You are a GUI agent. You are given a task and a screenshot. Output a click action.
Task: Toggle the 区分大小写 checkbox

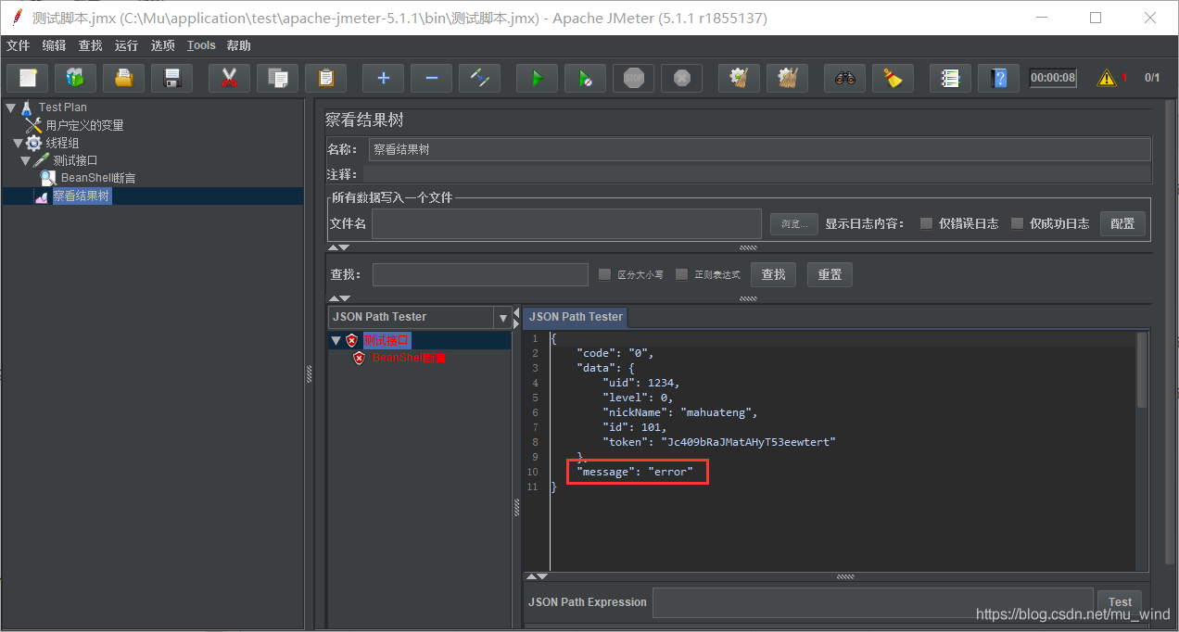(x=605, y=274)
